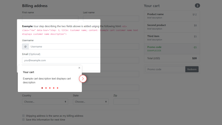Image resolution: width=222 pixels, height=125 pixels.
Task: Advance tour with the red next arrow
Action: coord(83,79)
